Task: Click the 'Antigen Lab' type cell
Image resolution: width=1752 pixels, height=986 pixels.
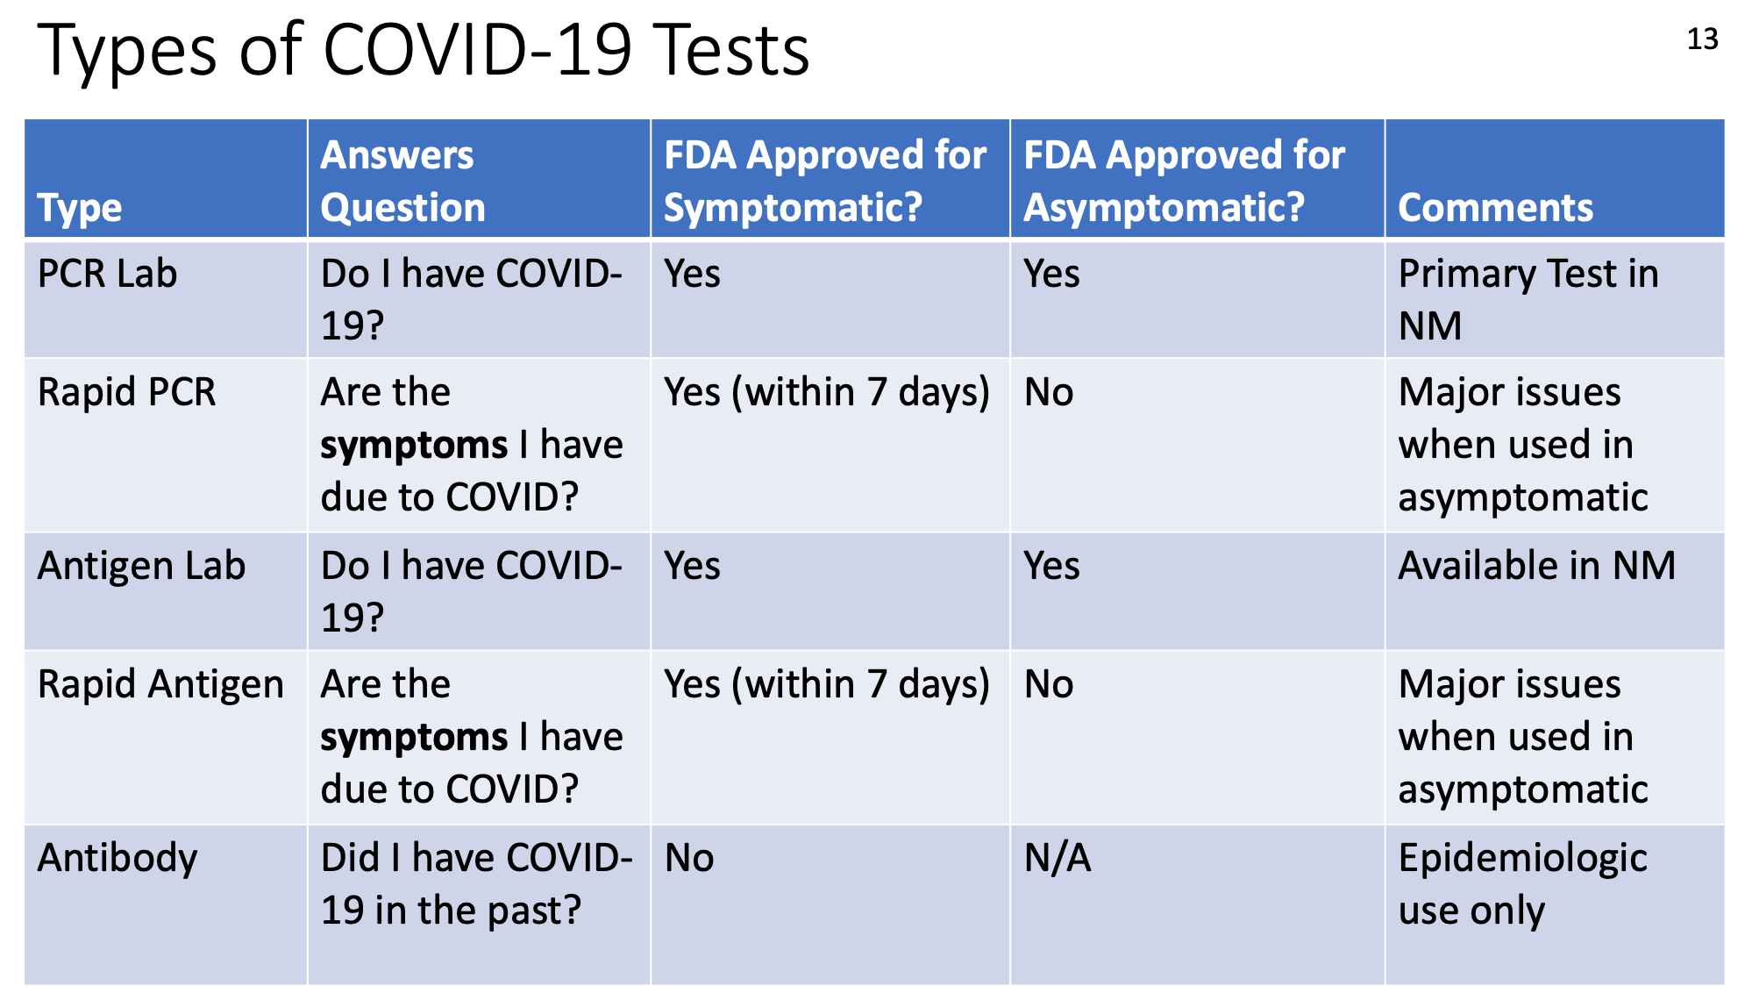Action: pyautogui.click(x=166, y=590)
